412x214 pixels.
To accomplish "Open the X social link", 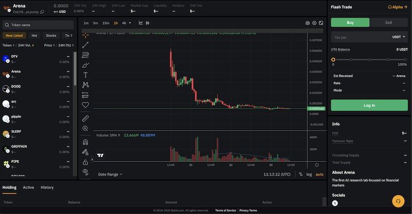I will [x=335, y=203].
